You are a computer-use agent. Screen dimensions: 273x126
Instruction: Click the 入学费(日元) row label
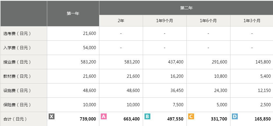(17, 48)
